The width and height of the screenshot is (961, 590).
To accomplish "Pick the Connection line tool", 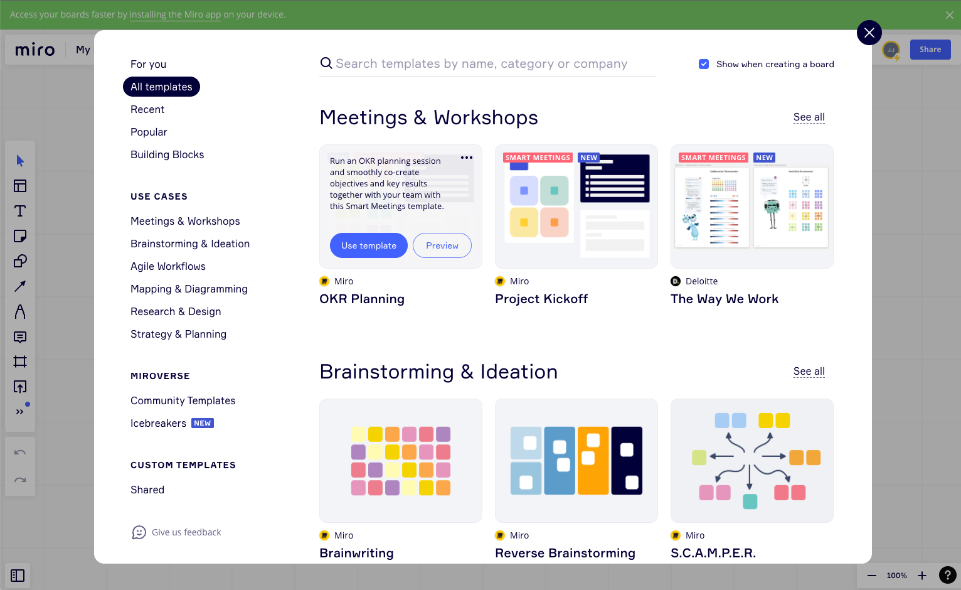I will pyautogui.click(x=20, y=286).
